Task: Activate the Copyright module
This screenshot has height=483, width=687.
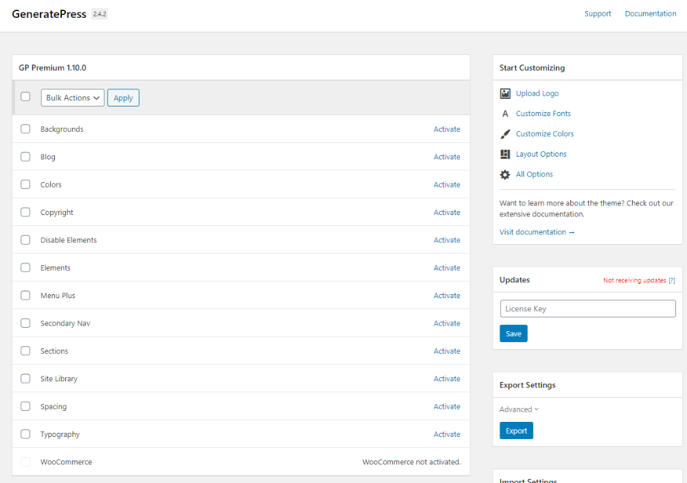Action: (x=447, y=212)
